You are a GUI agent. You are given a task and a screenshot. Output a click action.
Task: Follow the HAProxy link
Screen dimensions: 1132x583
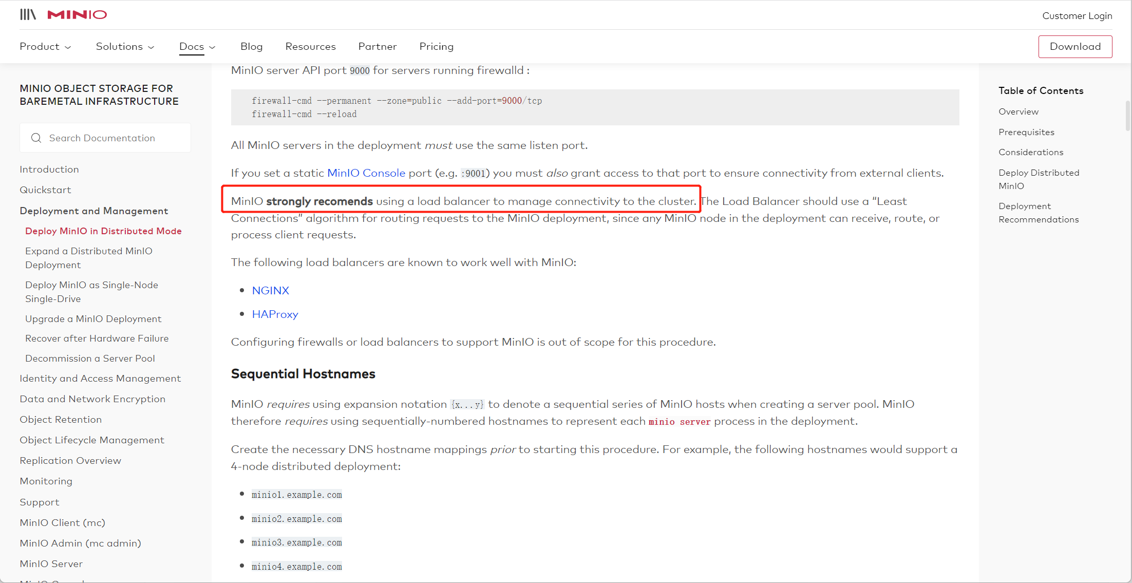pyautogui.click(x=275, y=314)
